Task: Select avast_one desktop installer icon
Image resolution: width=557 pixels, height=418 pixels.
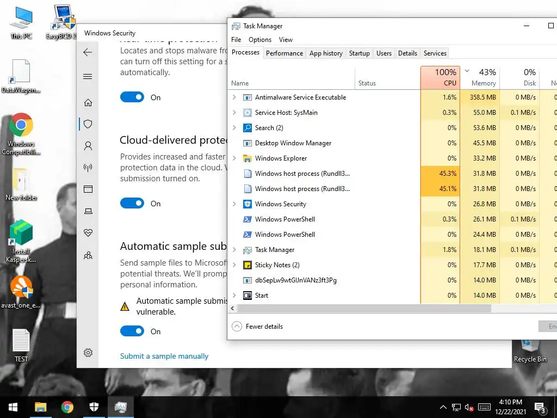Action: click(21, 292)
